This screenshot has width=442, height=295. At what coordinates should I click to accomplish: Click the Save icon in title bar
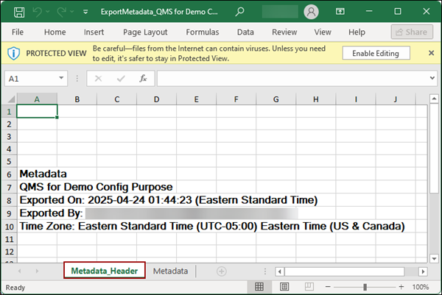(x=18, y=13)
